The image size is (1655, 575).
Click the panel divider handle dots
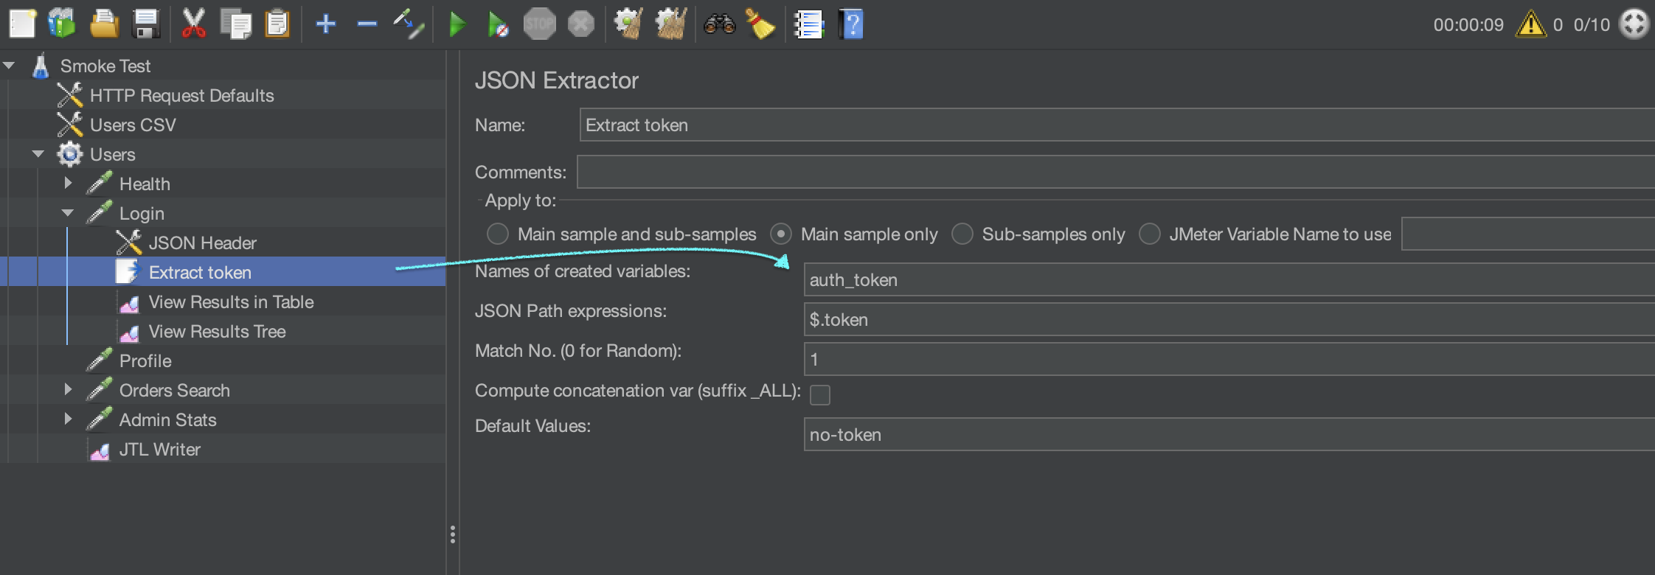coord(452,534)
